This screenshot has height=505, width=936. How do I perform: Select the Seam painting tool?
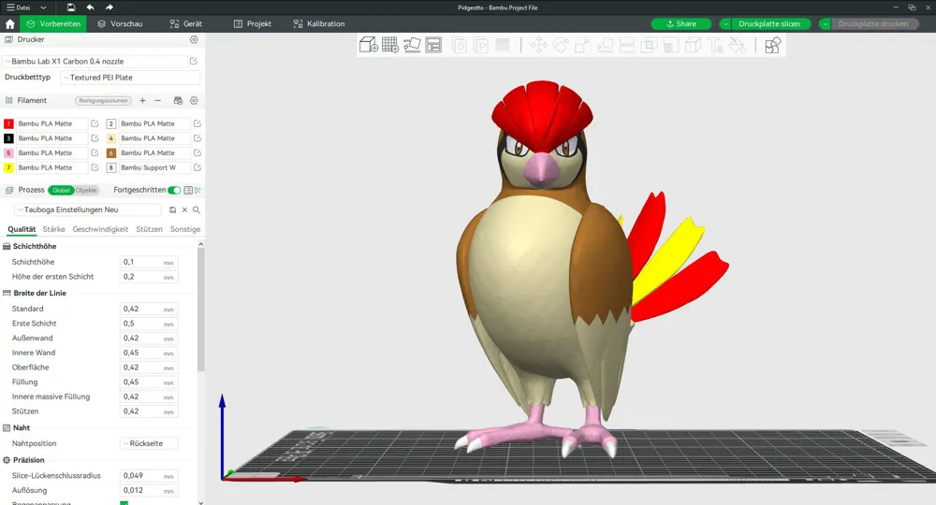[693, 45]
